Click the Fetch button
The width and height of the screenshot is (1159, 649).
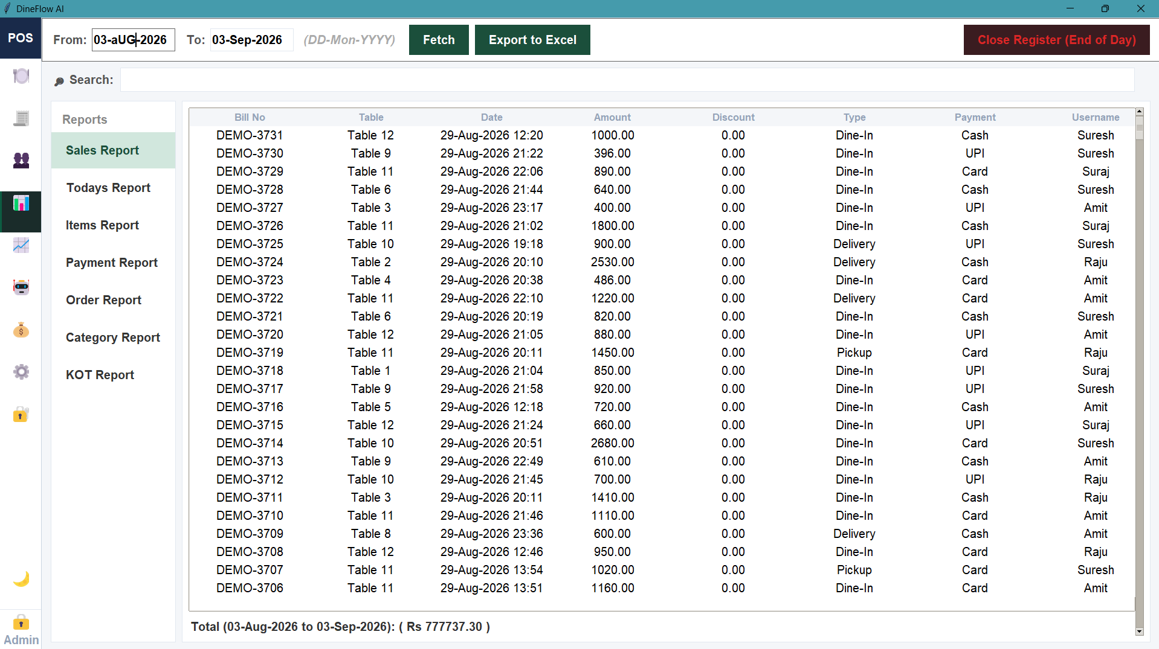click(439, 40)
